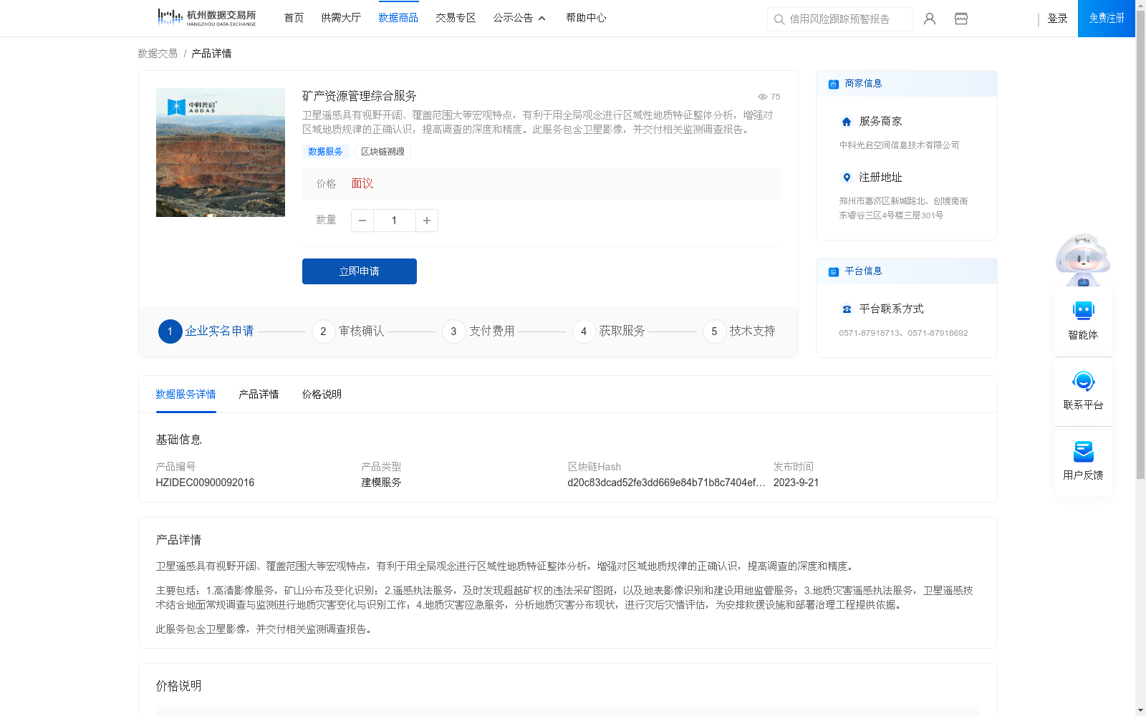Open 数据商品 navigation item

tap(398, 18)
